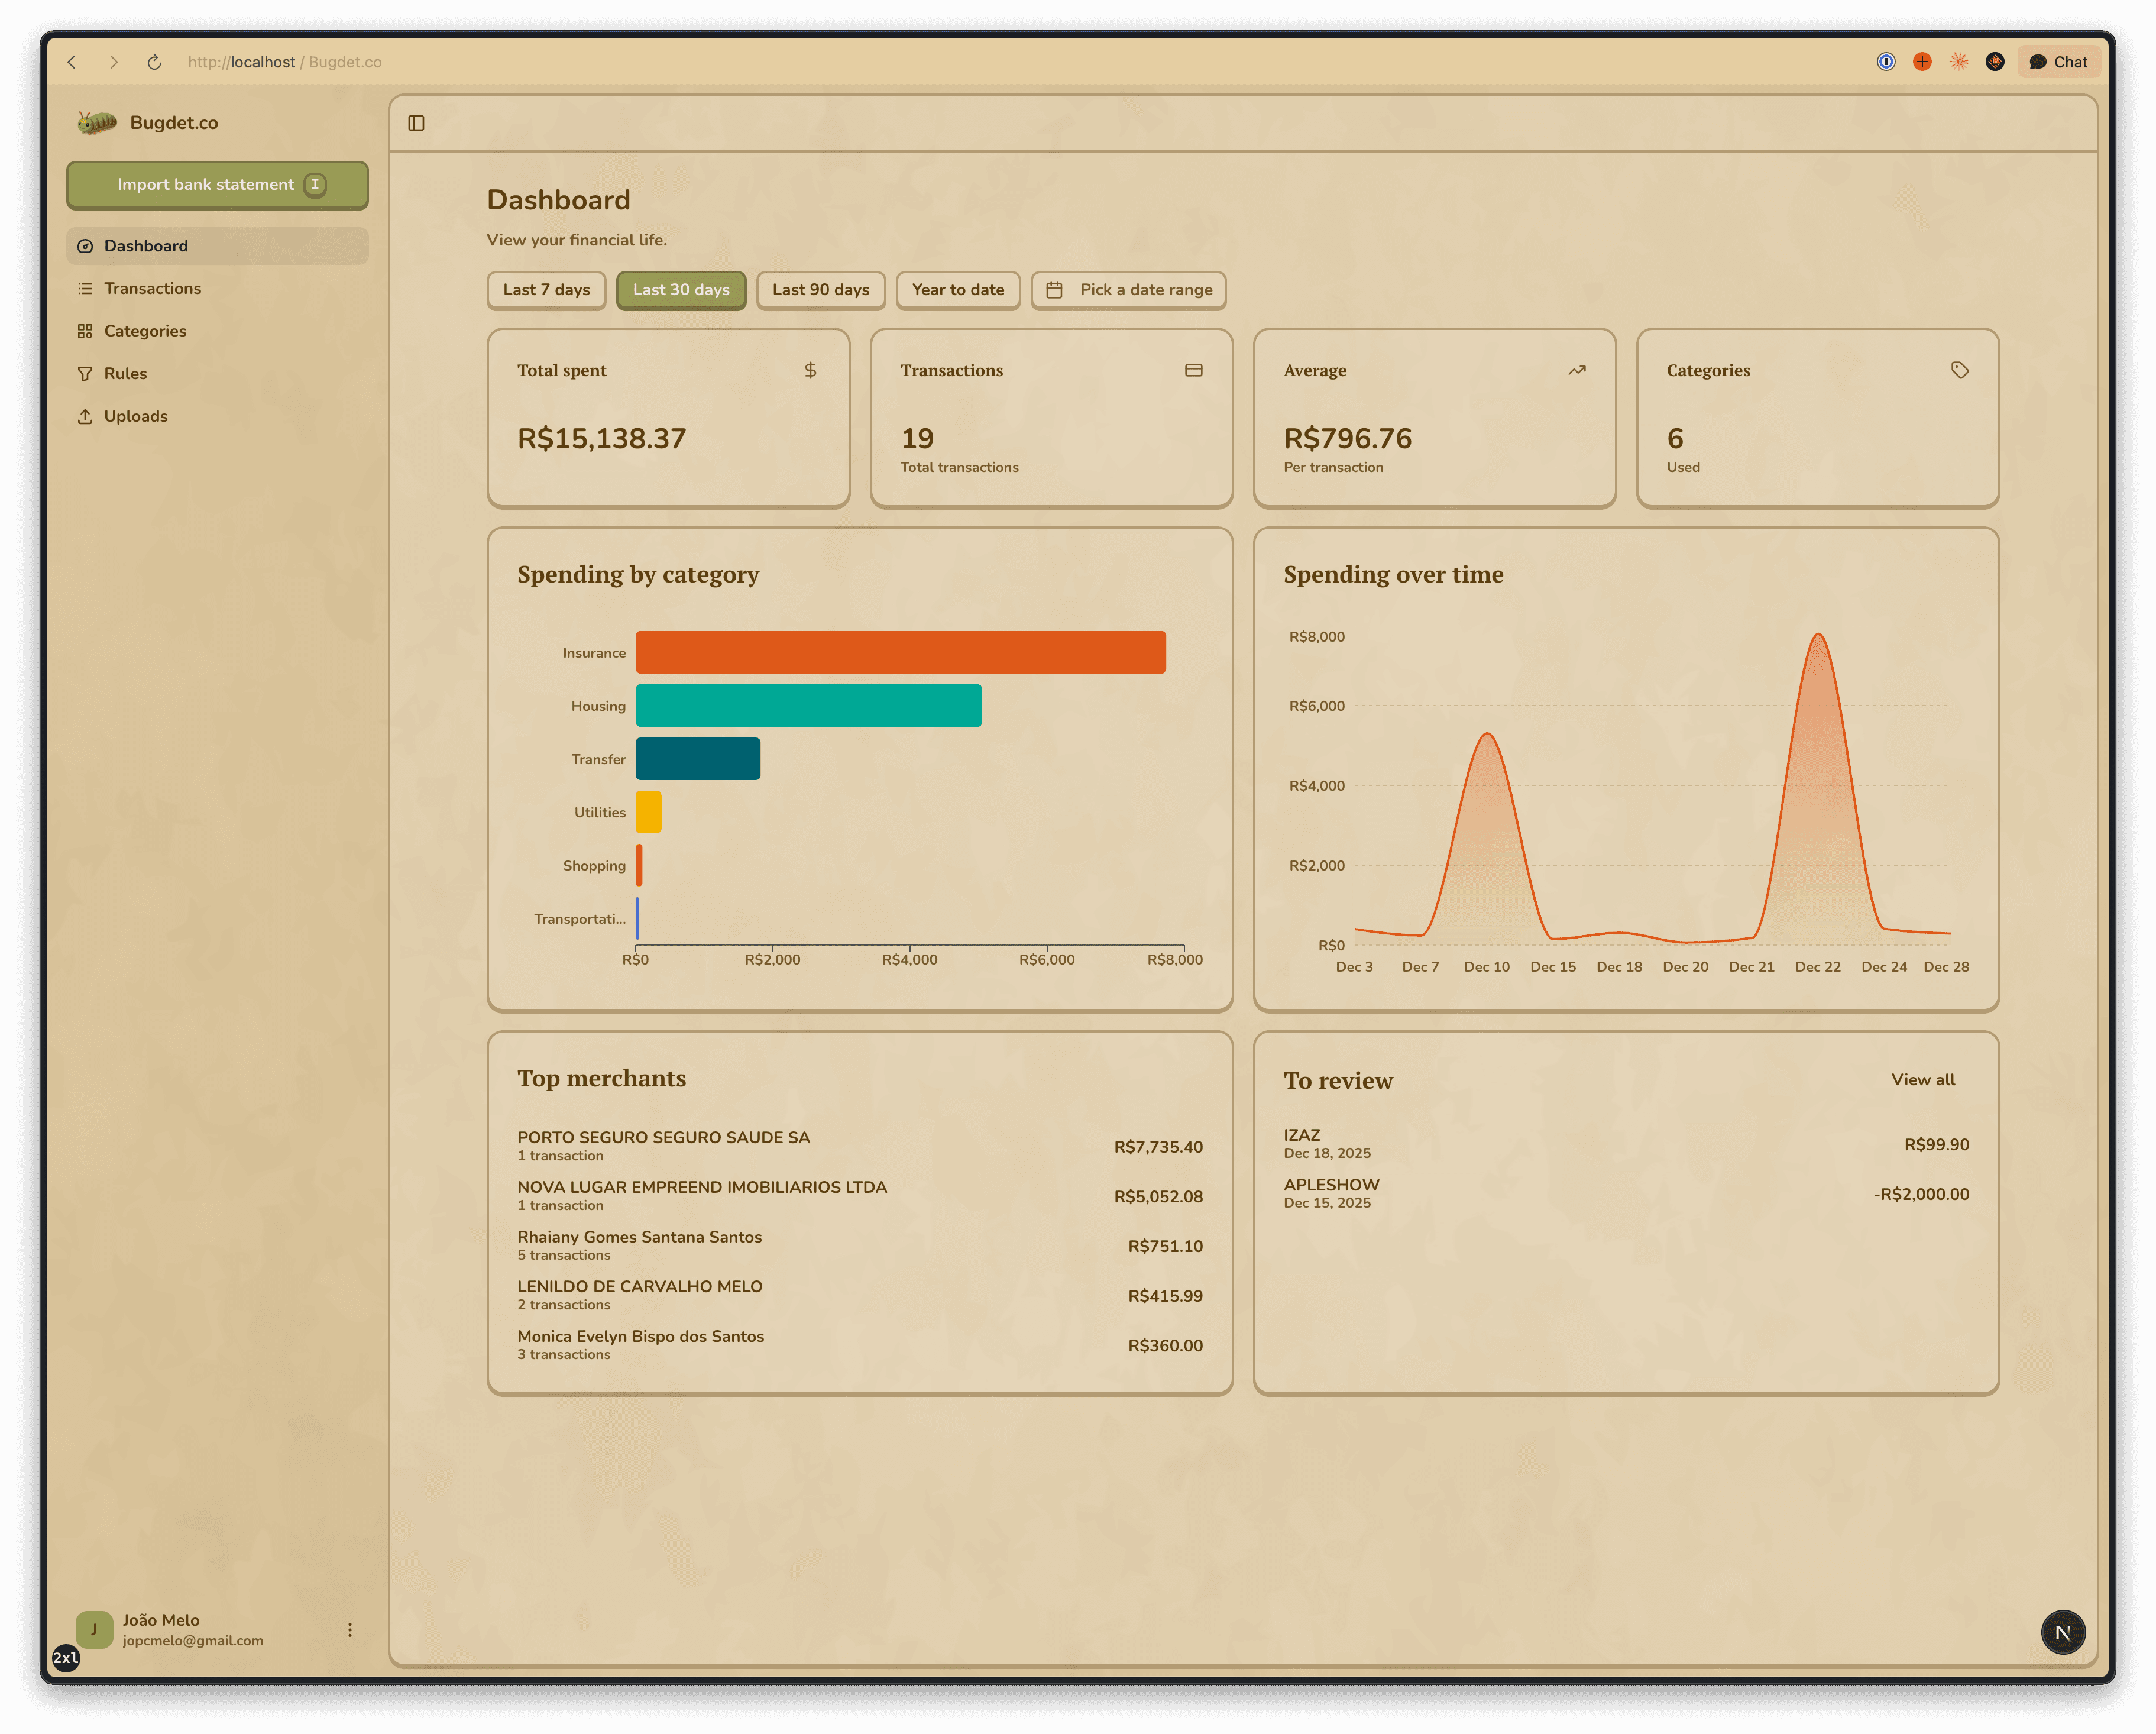The image size is (2156, 1734).
Task: Switch to the Last 90 days tab
Action: [x=820, y=290]
